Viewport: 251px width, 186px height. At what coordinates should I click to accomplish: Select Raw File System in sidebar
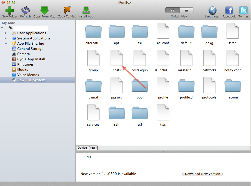point(38,80)
